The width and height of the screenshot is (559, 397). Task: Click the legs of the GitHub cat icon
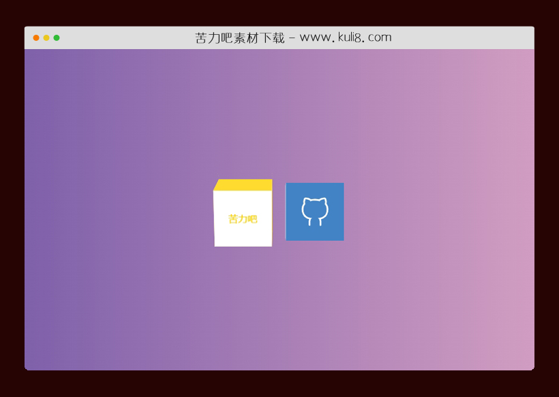pyautogui.click(x=315, y=222)
